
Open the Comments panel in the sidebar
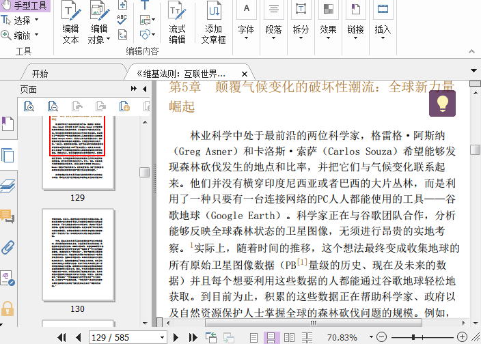click(x=8, y=216)
